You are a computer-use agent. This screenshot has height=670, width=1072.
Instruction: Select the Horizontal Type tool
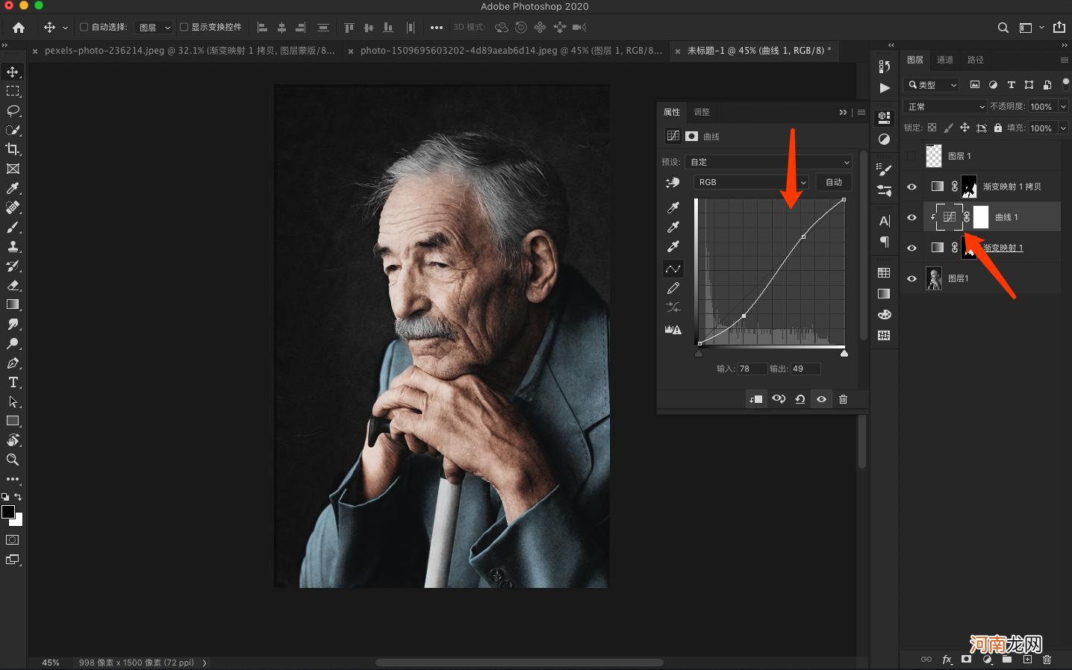click(x=13, y=382)
